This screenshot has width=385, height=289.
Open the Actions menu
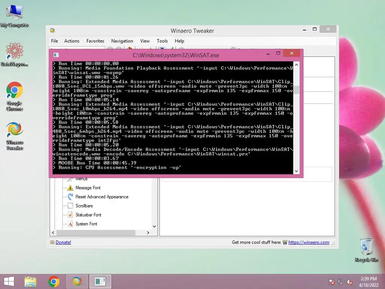click(x=72, y=41)
